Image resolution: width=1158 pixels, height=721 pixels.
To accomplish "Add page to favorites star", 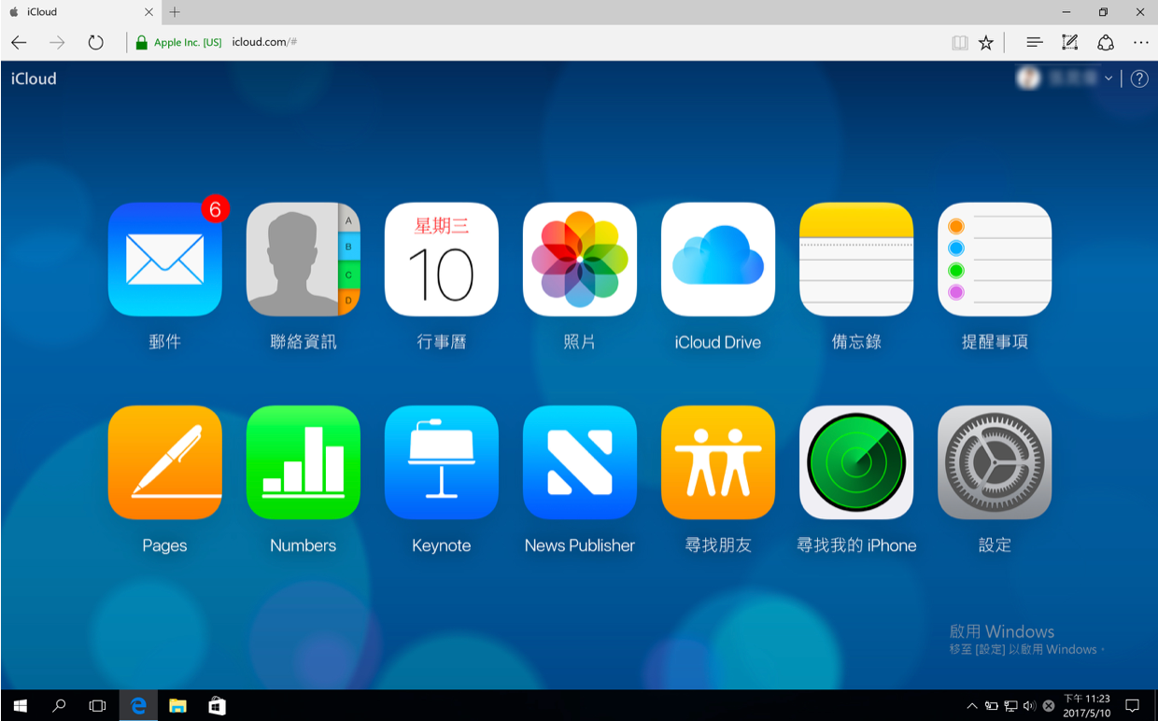I will 986,42.
